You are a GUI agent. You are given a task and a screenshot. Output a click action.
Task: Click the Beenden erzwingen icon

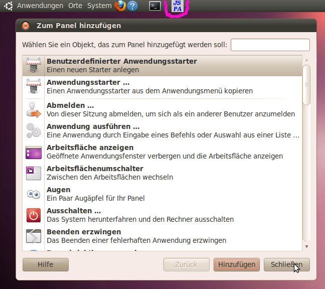(33, 236)
